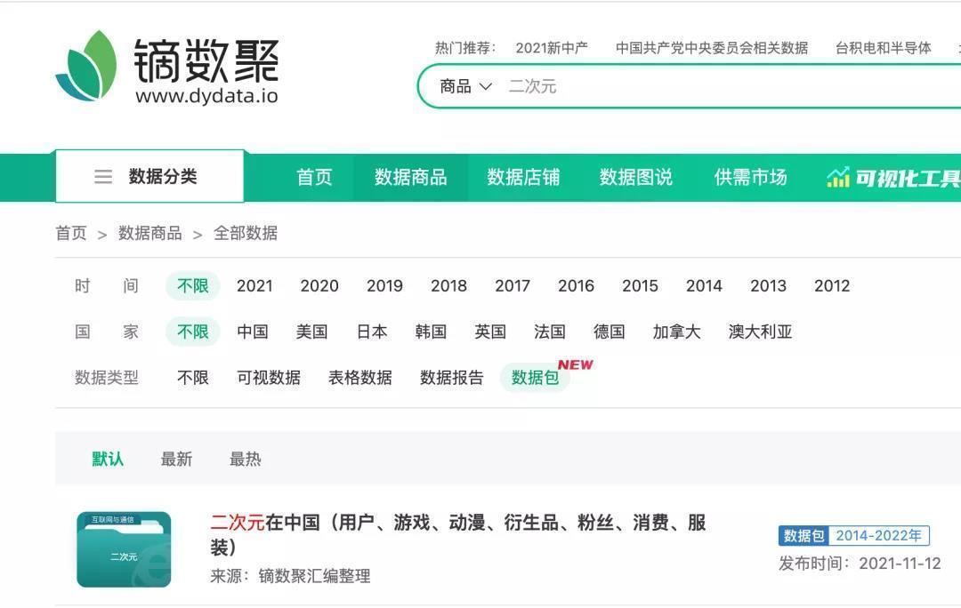Viewport: 961px width, 608px height.
Task: Select 不限 in the 时间 filter
Action: point(192,286)
